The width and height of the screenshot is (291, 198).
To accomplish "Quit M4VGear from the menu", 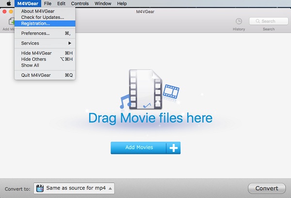I will pos(45,75).
